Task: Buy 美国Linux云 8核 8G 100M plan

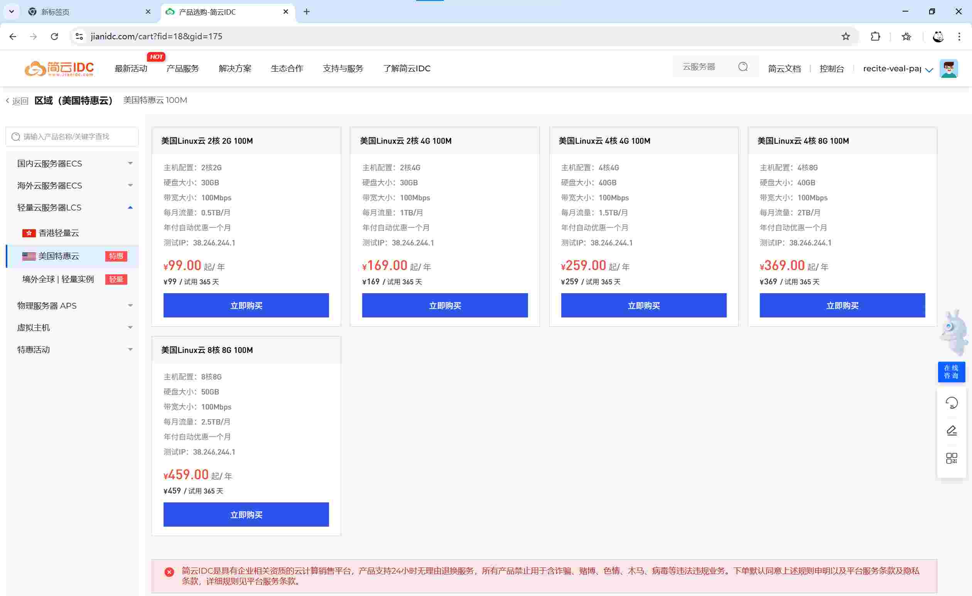Action: (x=246, y=514)
